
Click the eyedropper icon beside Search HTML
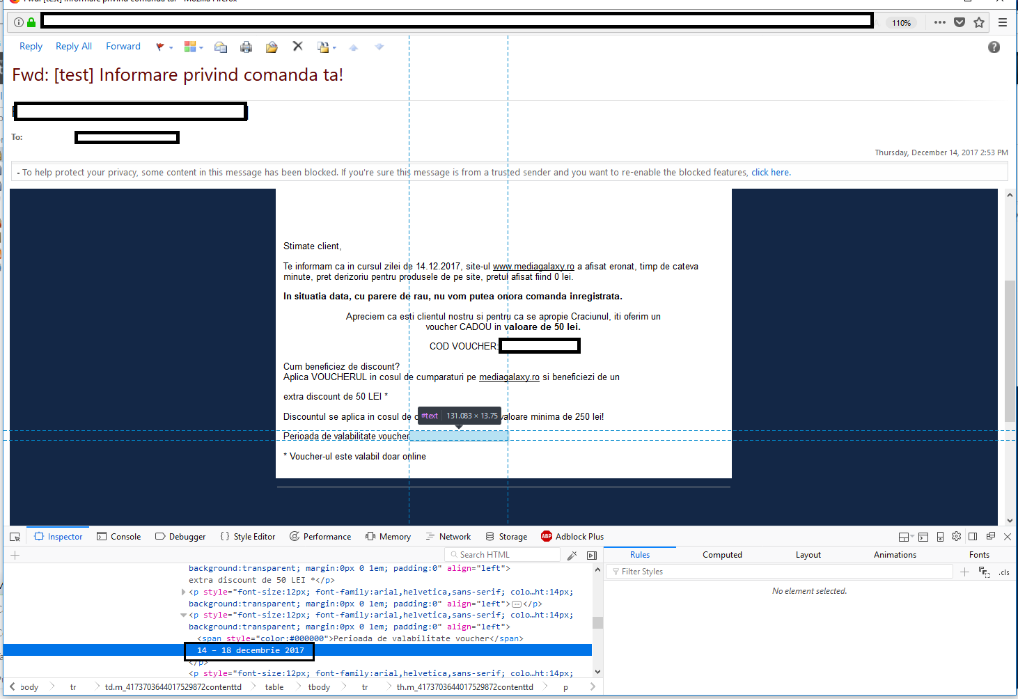coord(572,556)
